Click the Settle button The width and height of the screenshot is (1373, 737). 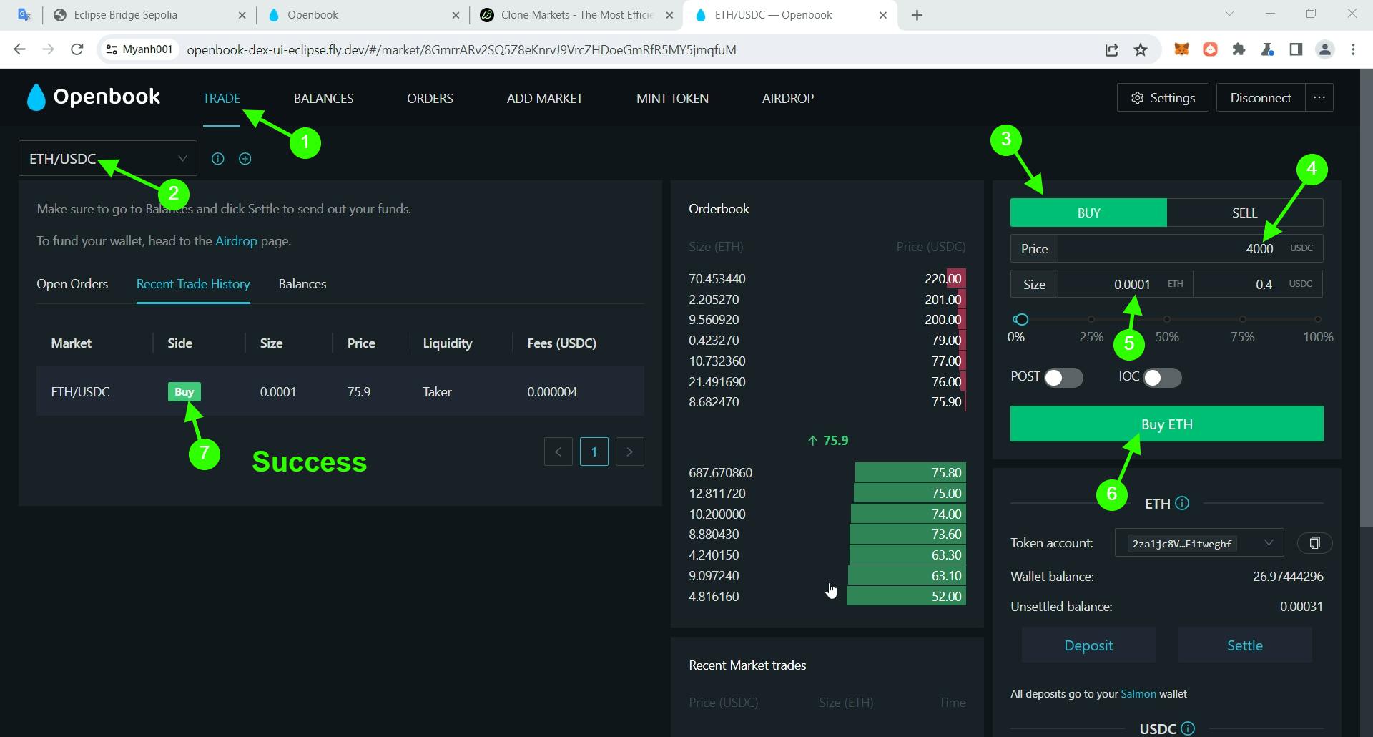1244,645
